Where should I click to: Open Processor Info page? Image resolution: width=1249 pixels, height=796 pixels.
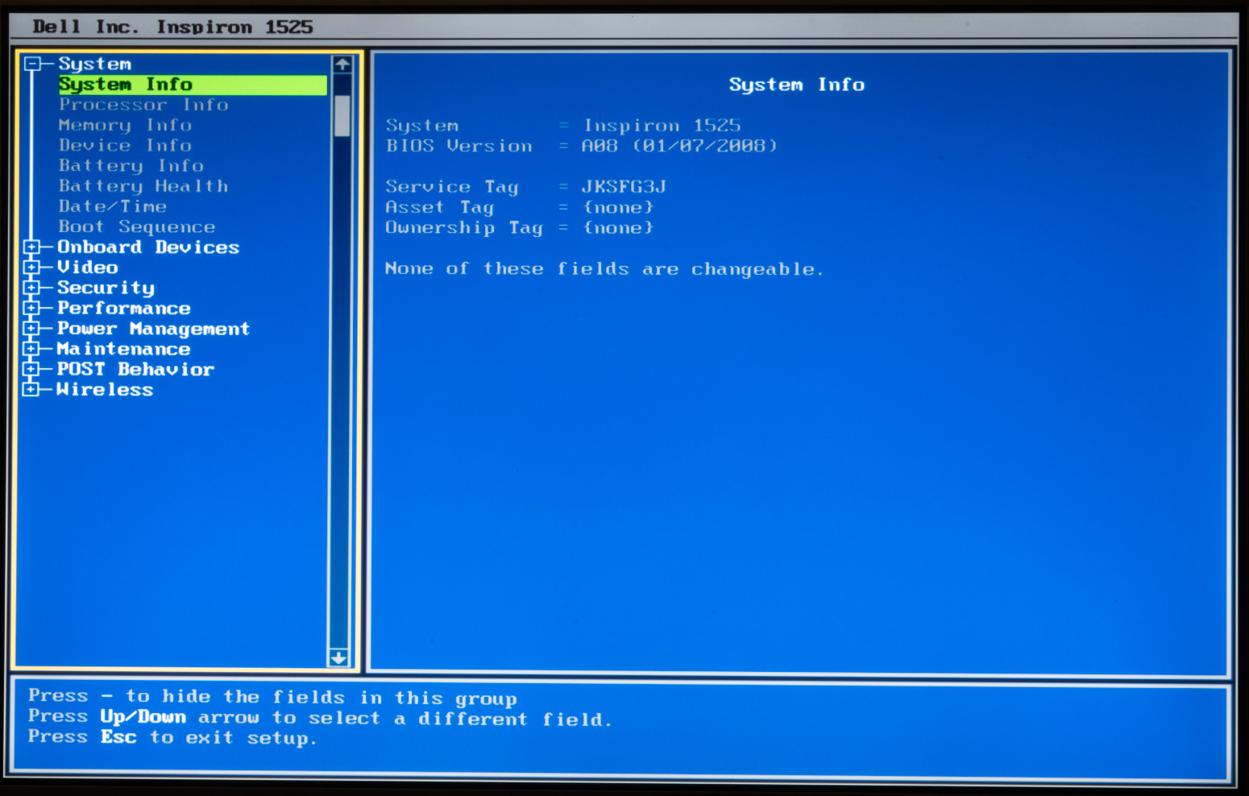pos(143,105)
